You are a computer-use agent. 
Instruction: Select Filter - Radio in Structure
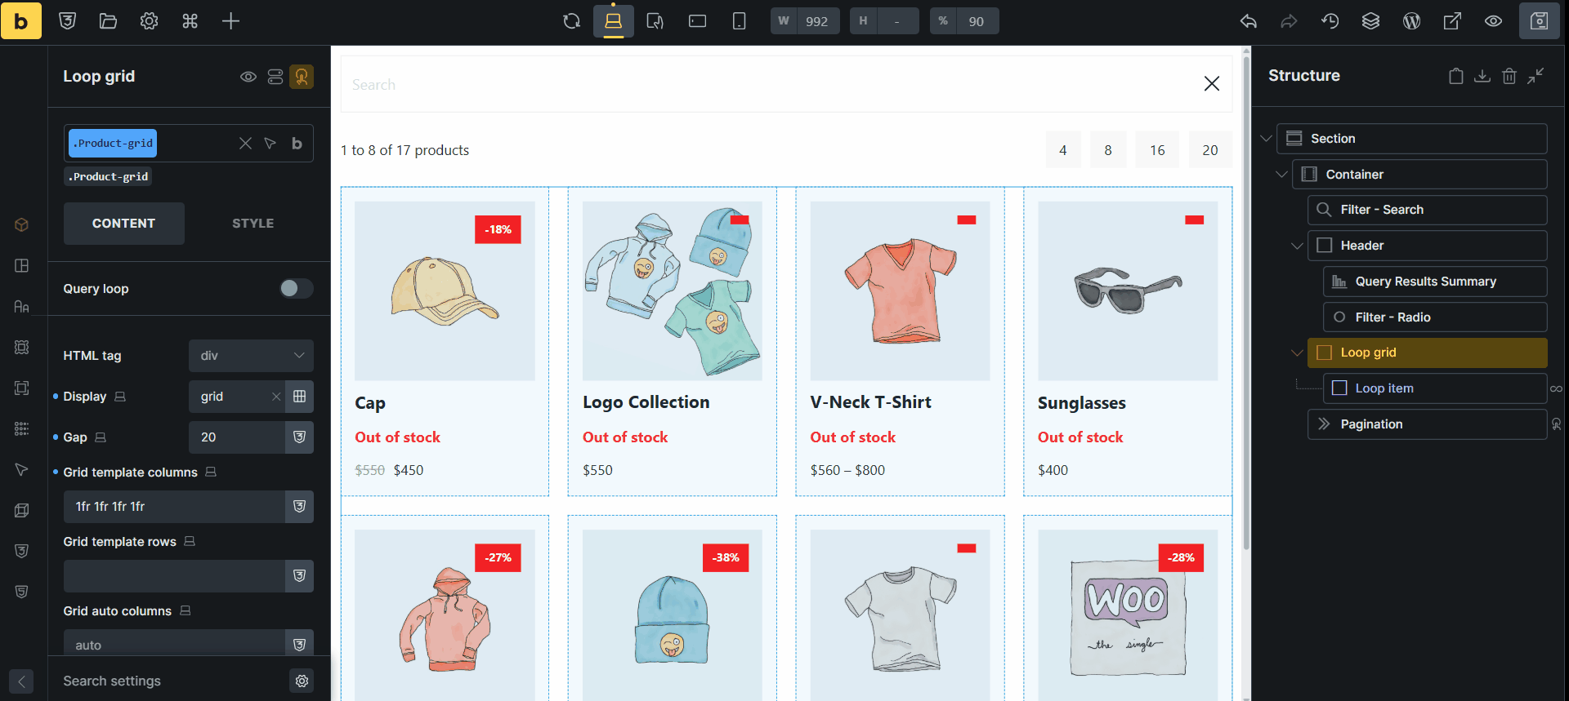1435,317
